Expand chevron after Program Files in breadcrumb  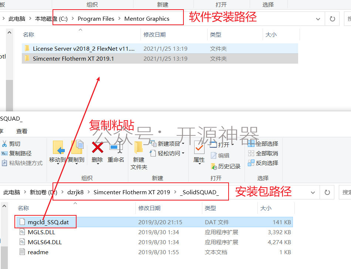coord(119,19)
